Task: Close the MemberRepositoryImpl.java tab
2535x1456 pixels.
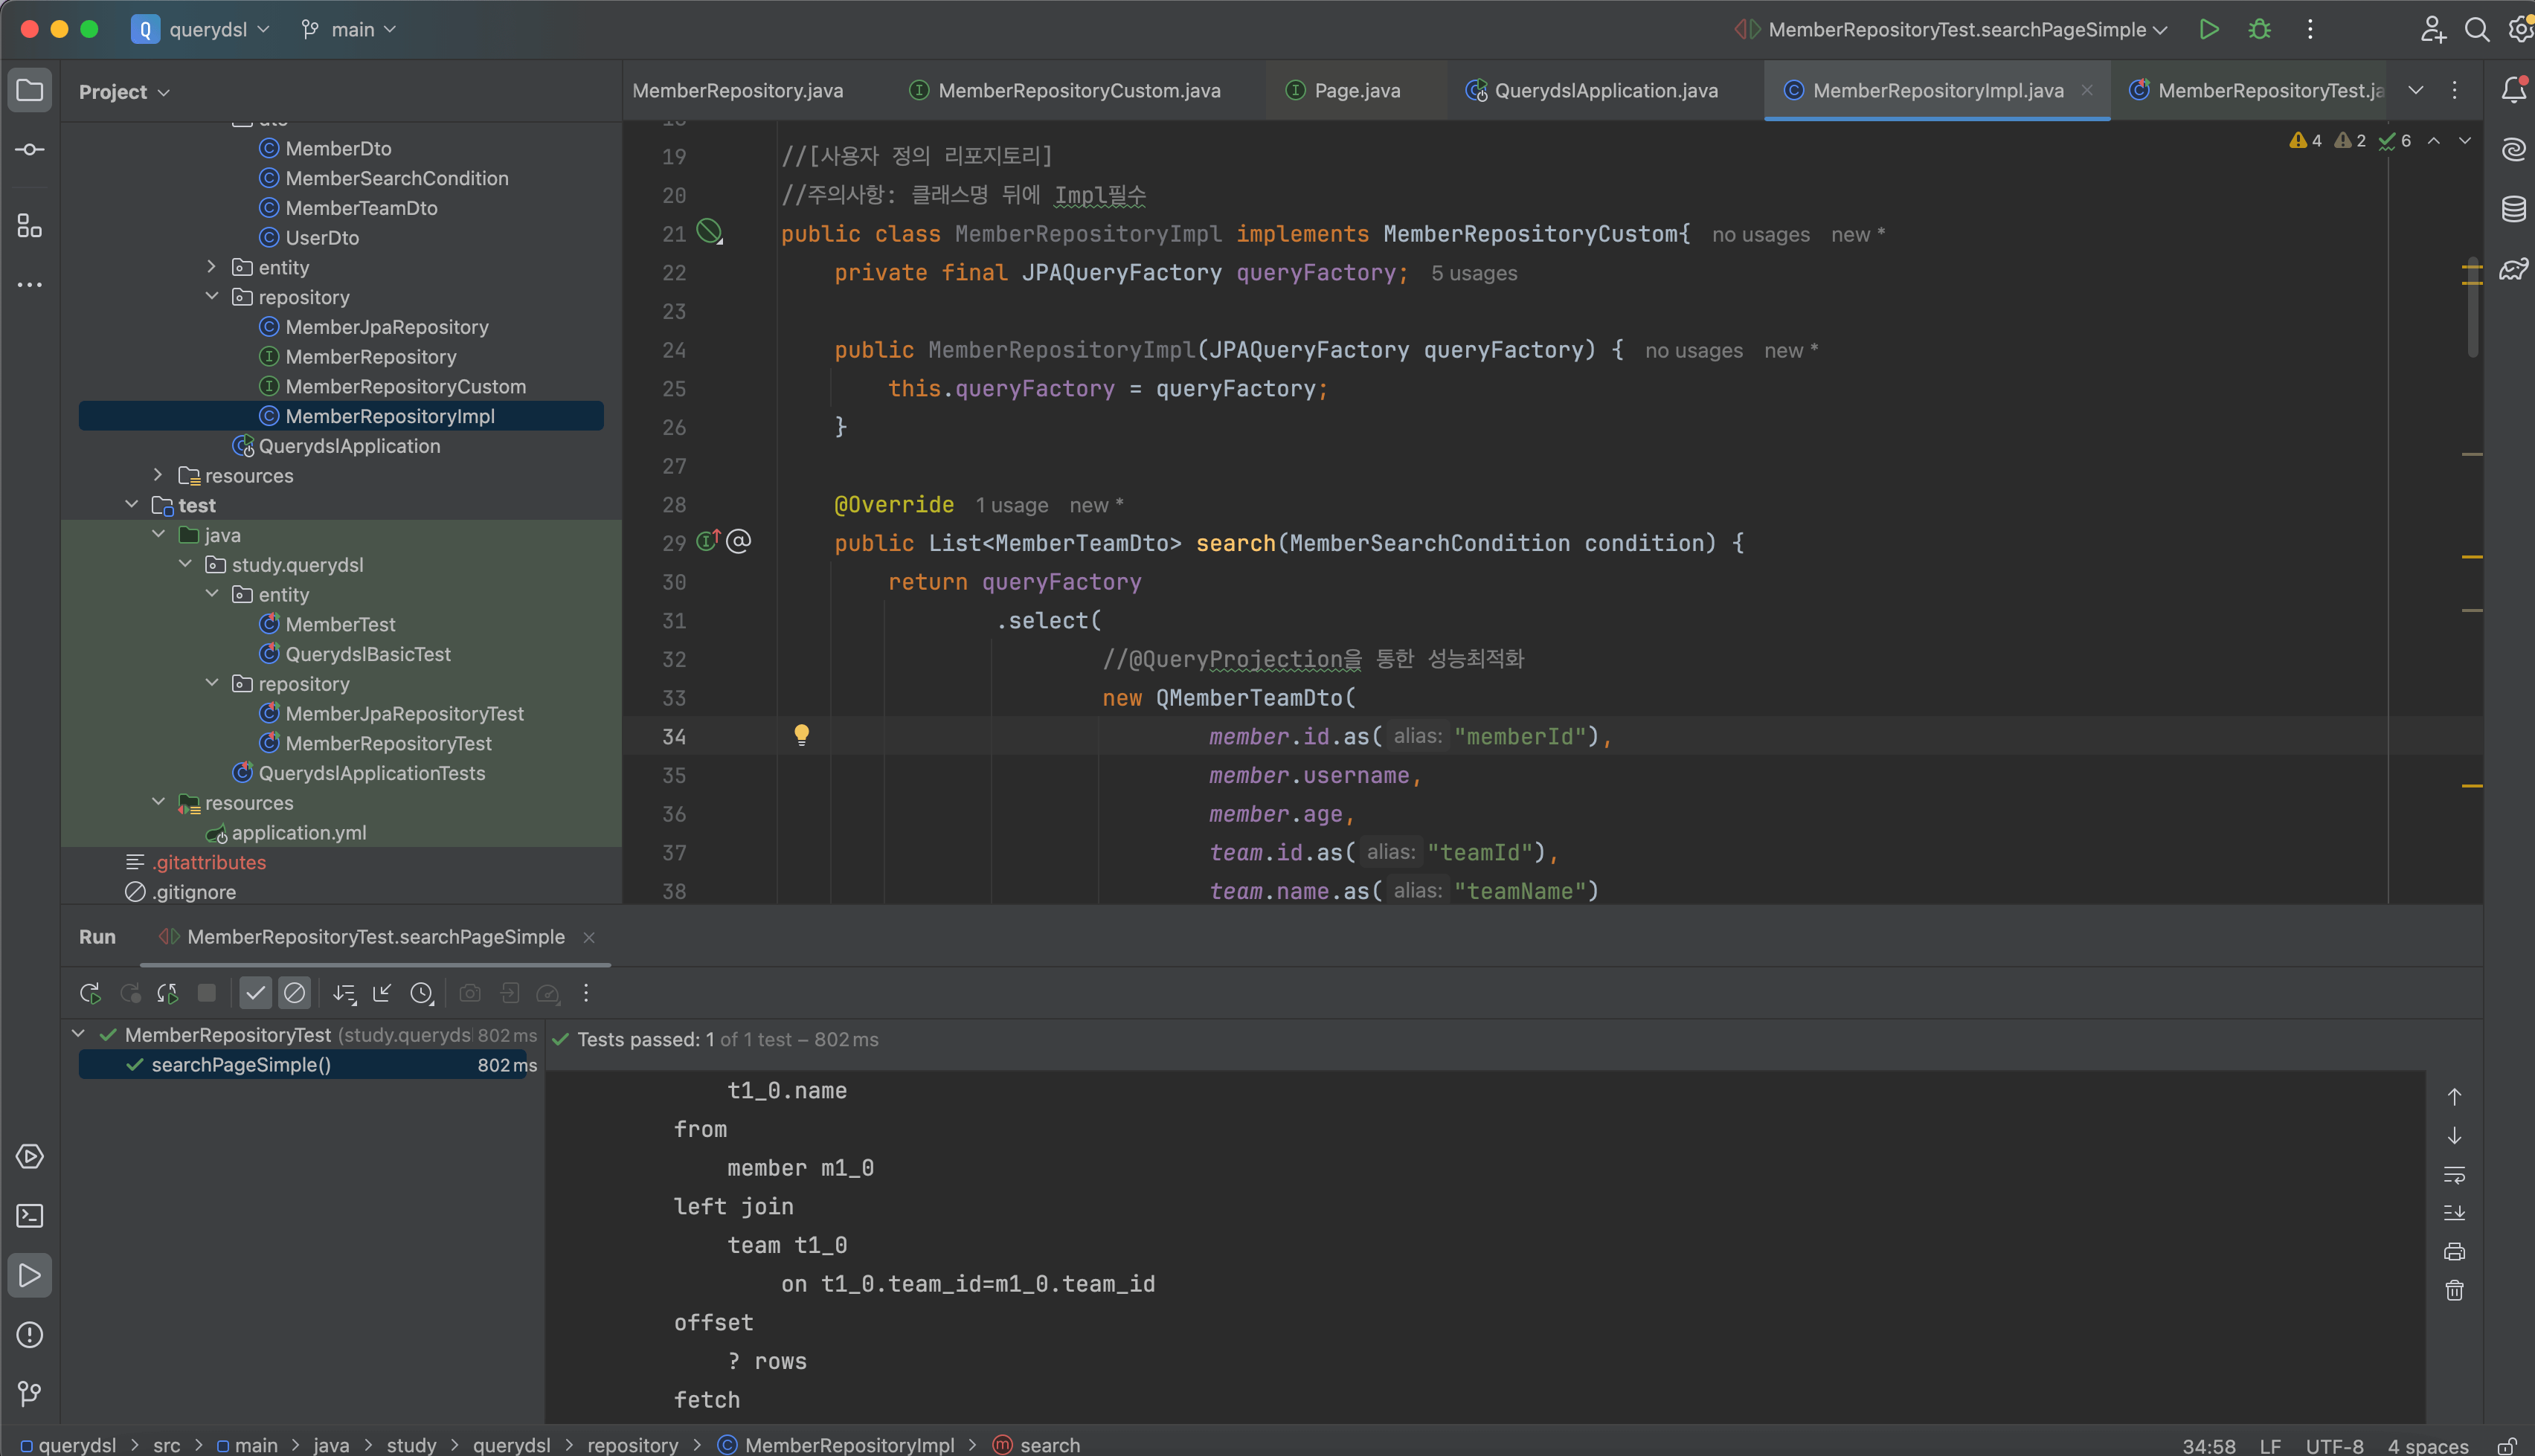Action: click(2087, 90)
